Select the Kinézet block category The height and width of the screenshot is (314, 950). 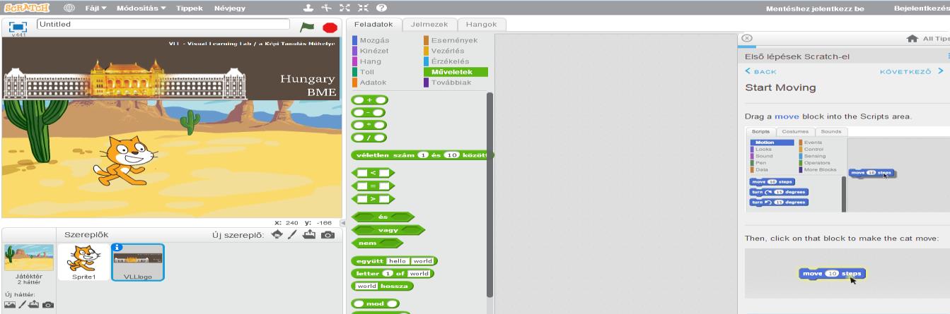374,51
